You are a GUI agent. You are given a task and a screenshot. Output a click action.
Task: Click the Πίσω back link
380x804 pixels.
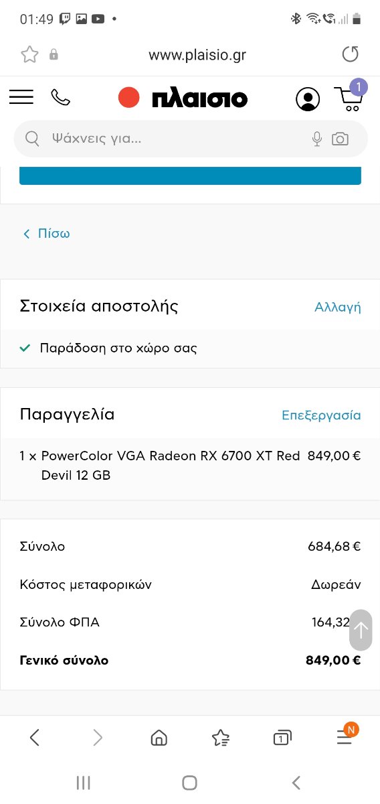tap(47, 233)
